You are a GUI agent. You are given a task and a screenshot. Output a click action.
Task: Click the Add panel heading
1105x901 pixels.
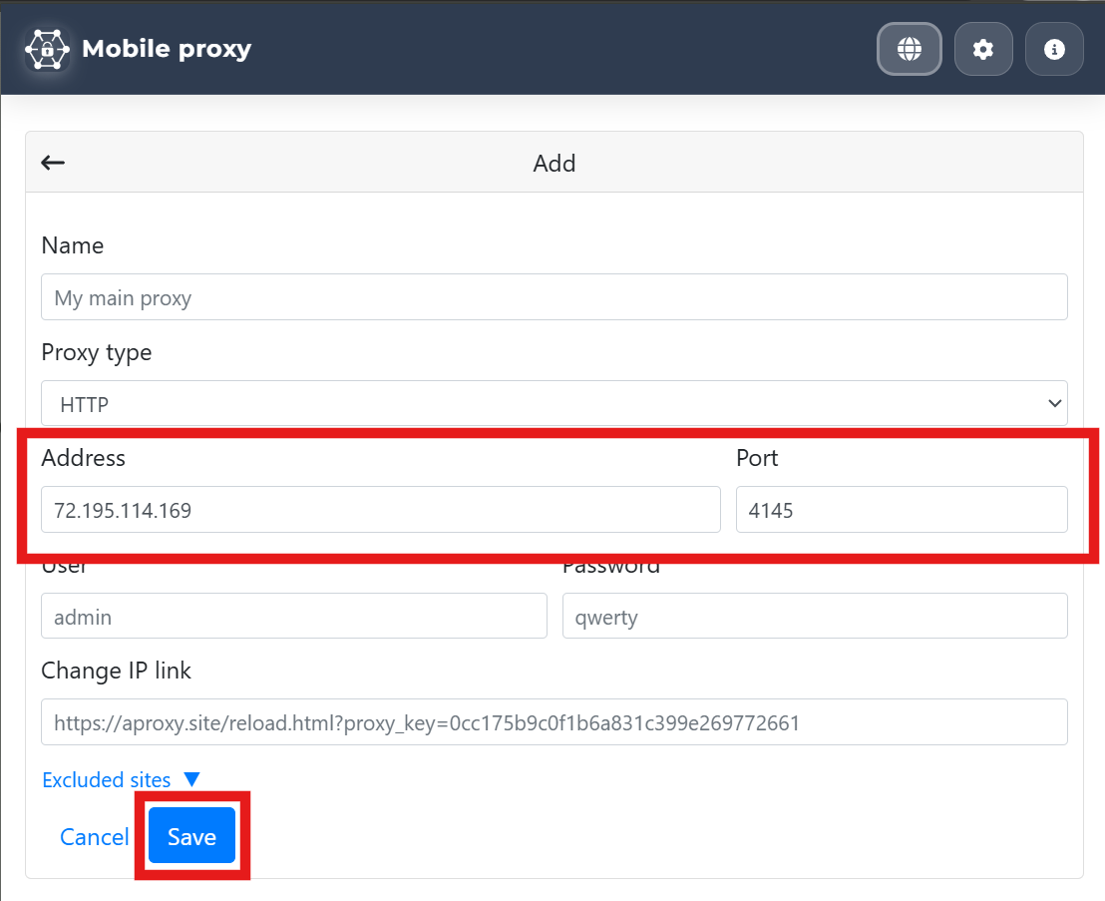click(x=554, y=164)
